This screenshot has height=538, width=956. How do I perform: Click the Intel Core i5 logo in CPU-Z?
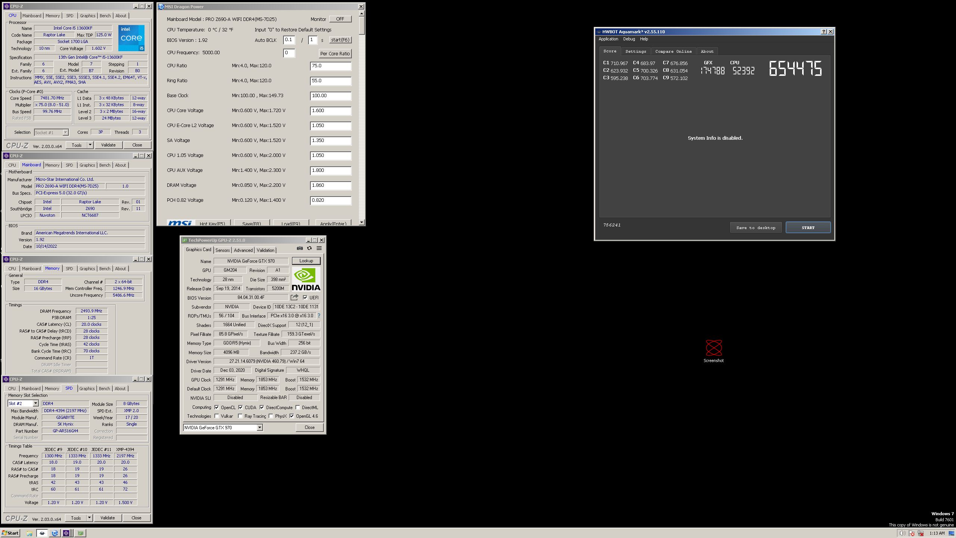(x=131, y=38)
